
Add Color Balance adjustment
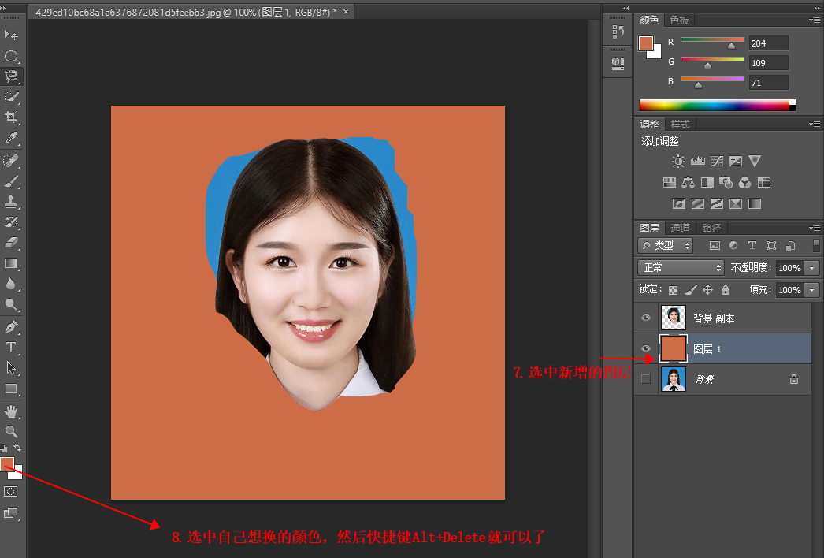click(688, 183)
